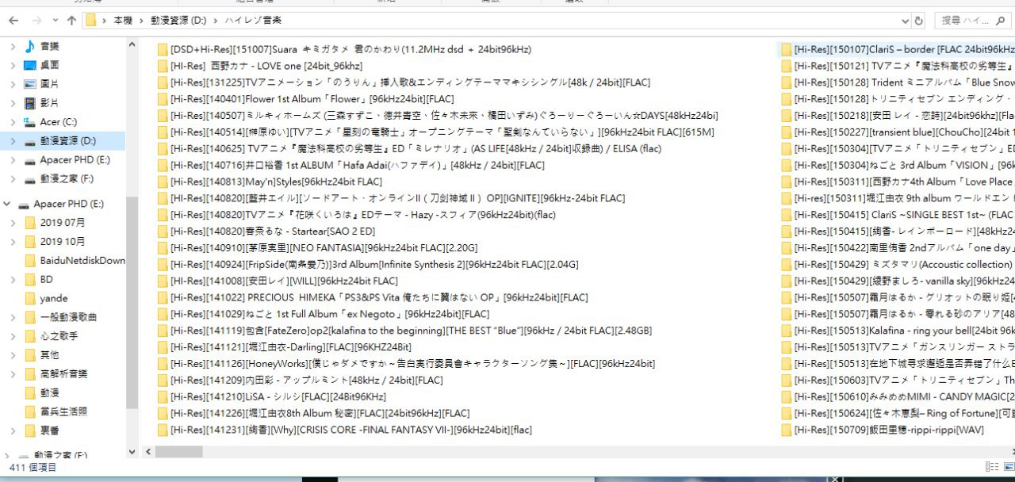Click folder icon for May'n Styles

pos(163,182)
